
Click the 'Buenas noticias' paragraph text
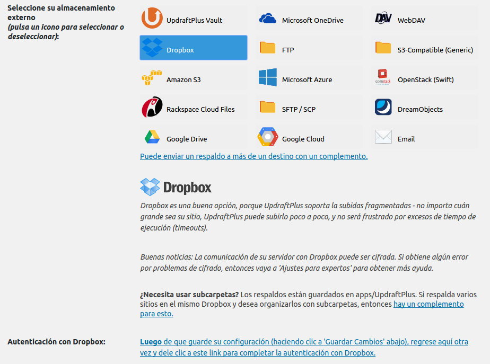pos(304,263)
